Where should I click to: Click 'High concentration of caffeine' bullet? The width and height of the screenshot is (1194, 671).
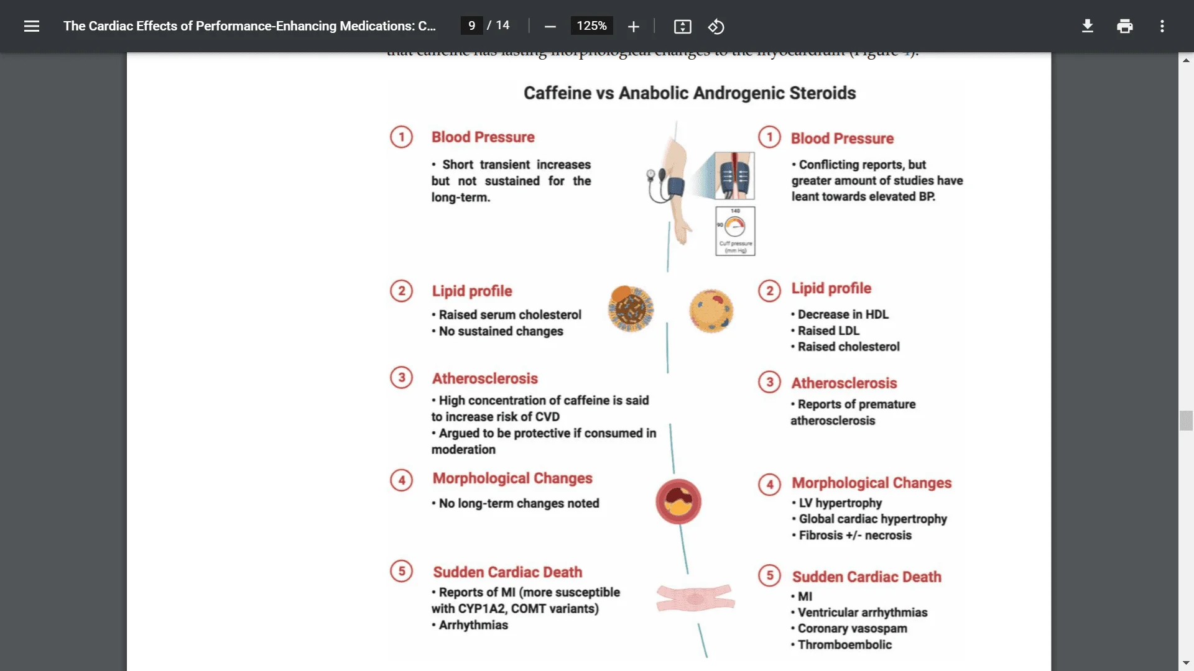click(x=540, y=409)
